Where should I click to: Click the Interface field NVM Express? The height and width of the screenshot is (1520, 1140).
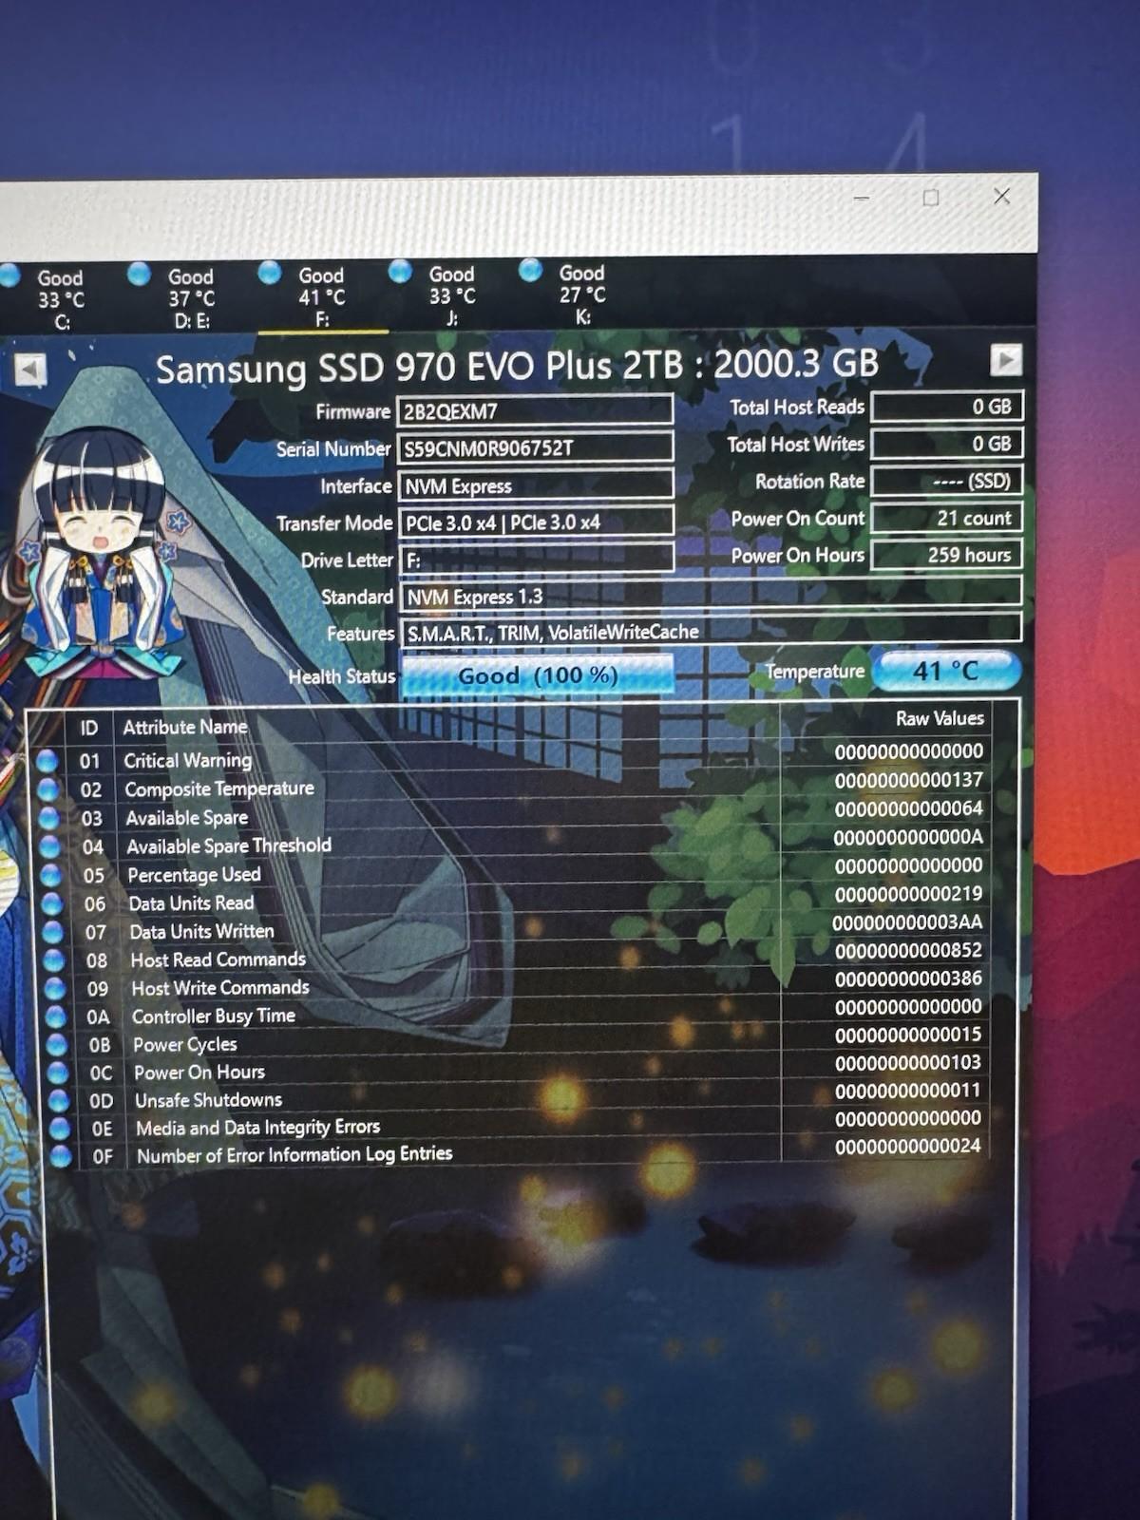pyautogui.click(x=535, y=485)
